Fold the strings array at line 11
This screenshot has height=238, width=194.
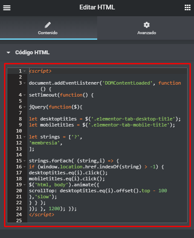25,137
